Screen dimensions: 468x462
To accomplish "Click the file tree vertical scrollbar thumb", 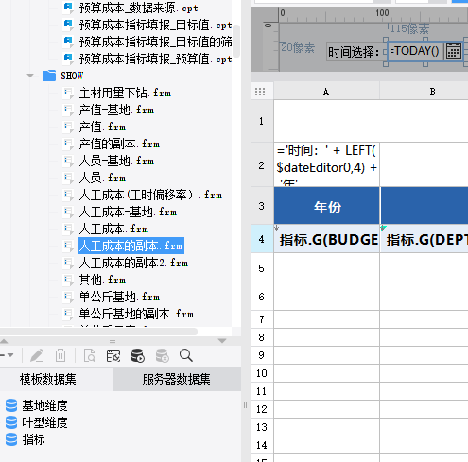I will (x=236, y=41).
